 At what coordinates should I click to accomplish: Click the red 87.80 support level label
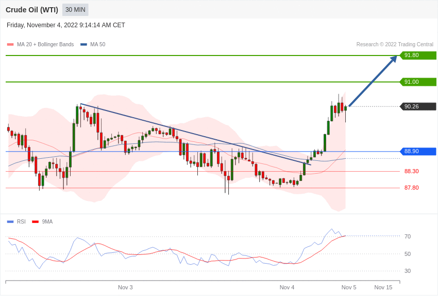pos(412,188)
